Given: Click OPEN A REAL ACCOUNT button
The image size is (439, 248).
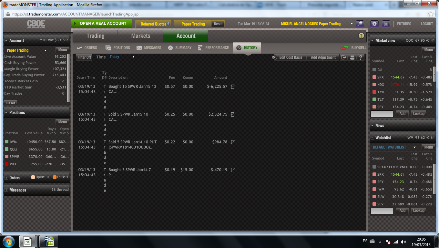Looking at the screenshot, I should (101, 24).
